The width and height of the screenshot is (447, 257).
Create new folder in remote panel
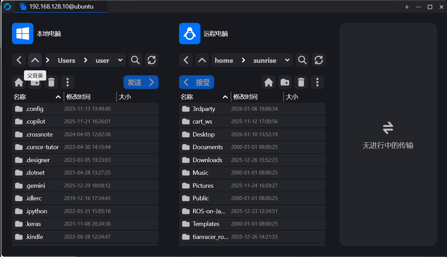click(x=285, y=82)
